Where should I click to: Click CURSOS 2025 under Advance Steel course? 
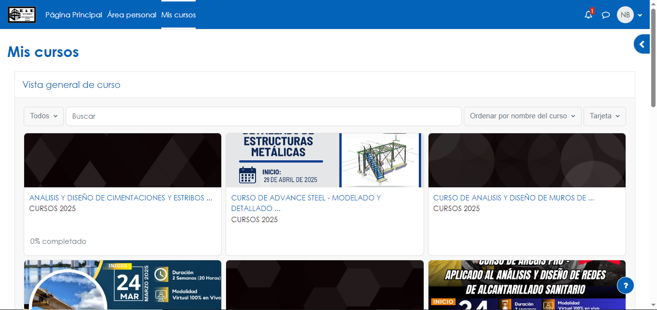point(255,220)
